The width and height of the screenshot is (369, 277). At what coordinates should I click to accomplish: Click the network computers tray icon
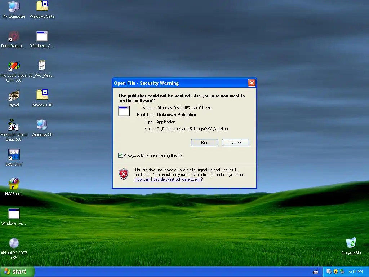tap(329, 272)
